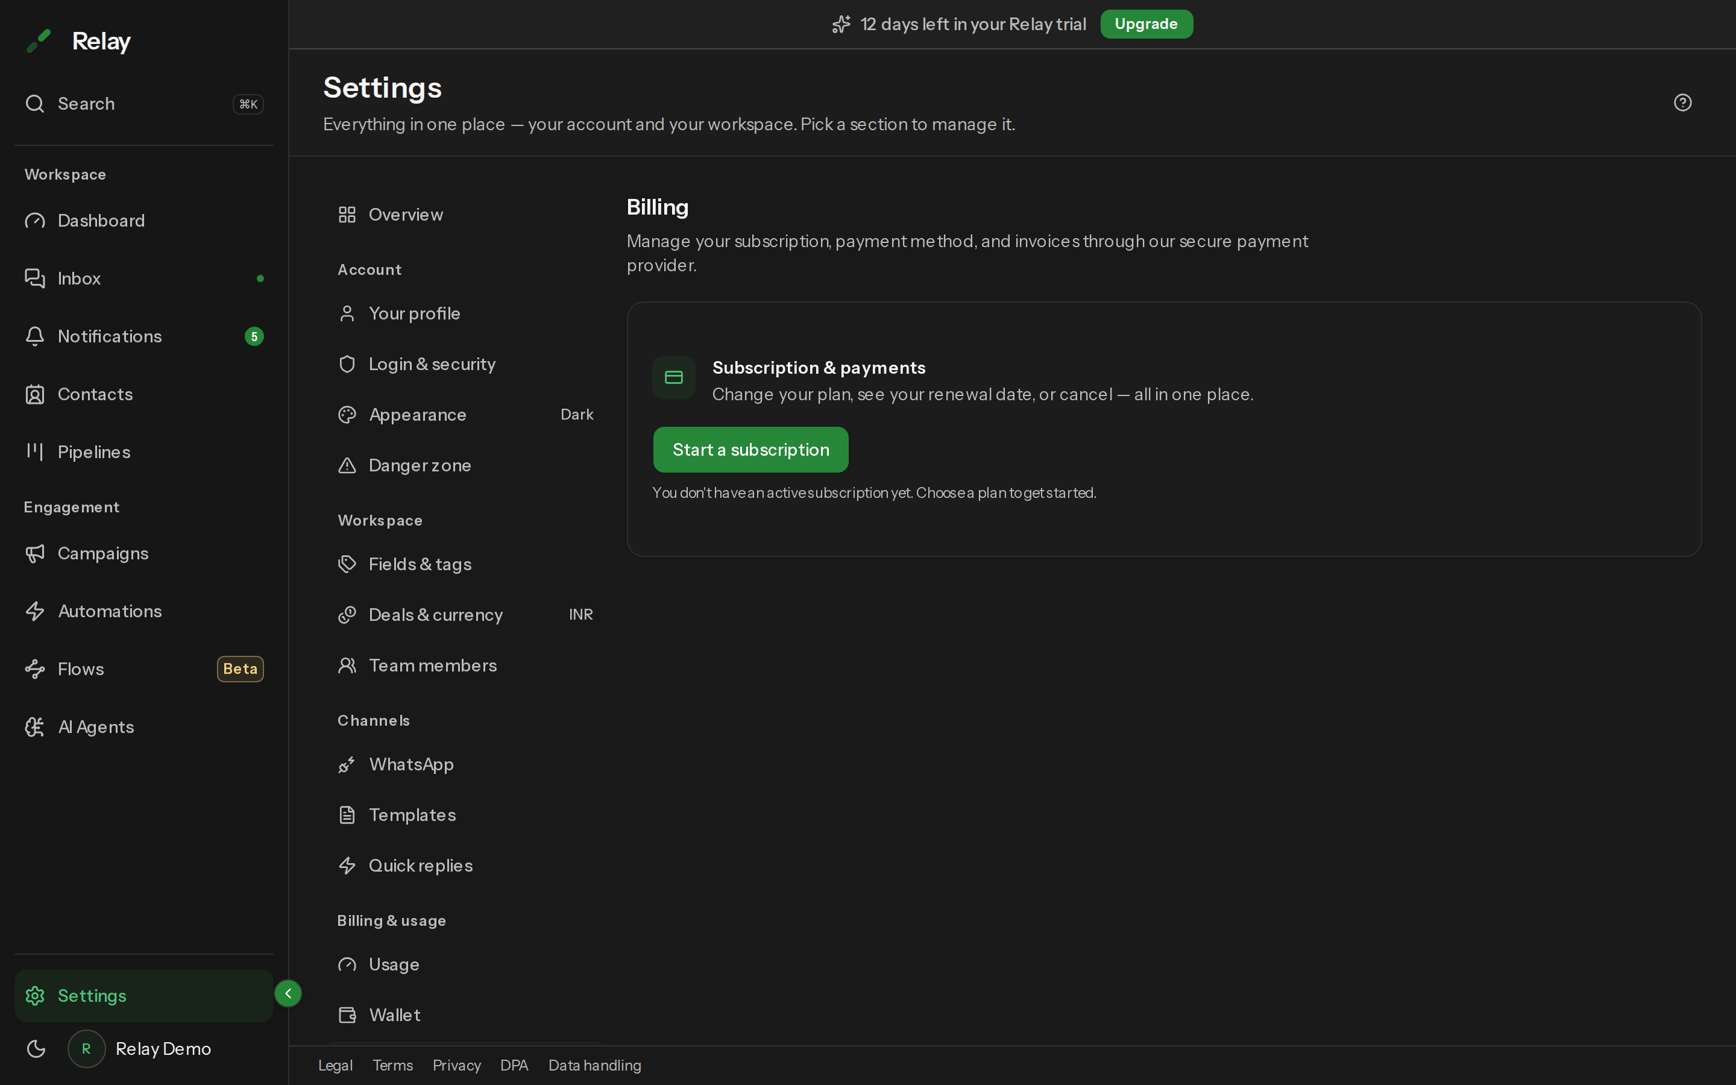
Task: Go to Contacts
Action: (143, 394)
